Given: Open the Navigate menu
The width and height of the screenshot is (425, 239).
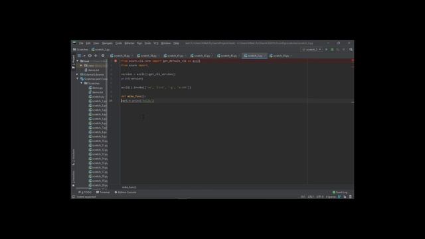Looking at the screenshot, I should (107, 43).
